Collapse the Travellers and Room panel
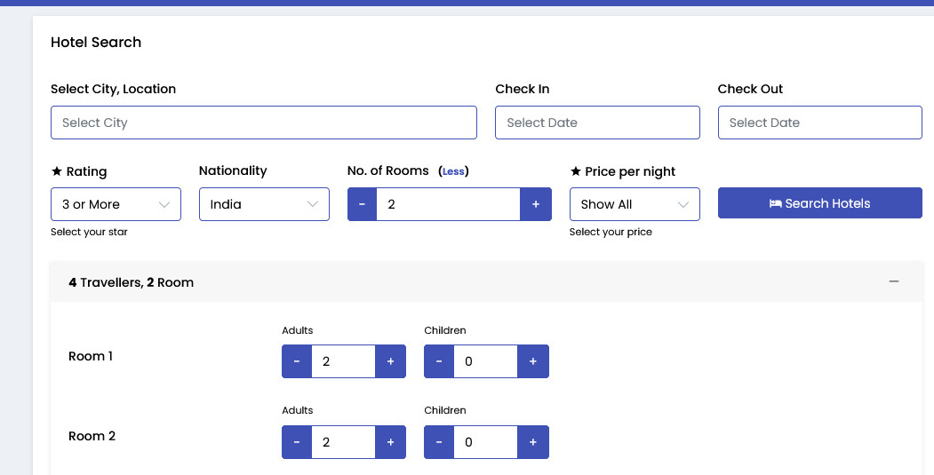Viewport: 934px width, 475px height. (x=893, y=281)
